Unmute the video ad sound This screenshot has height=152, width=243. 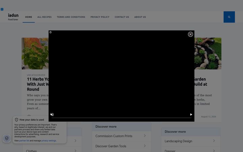(x=52, y=115)
